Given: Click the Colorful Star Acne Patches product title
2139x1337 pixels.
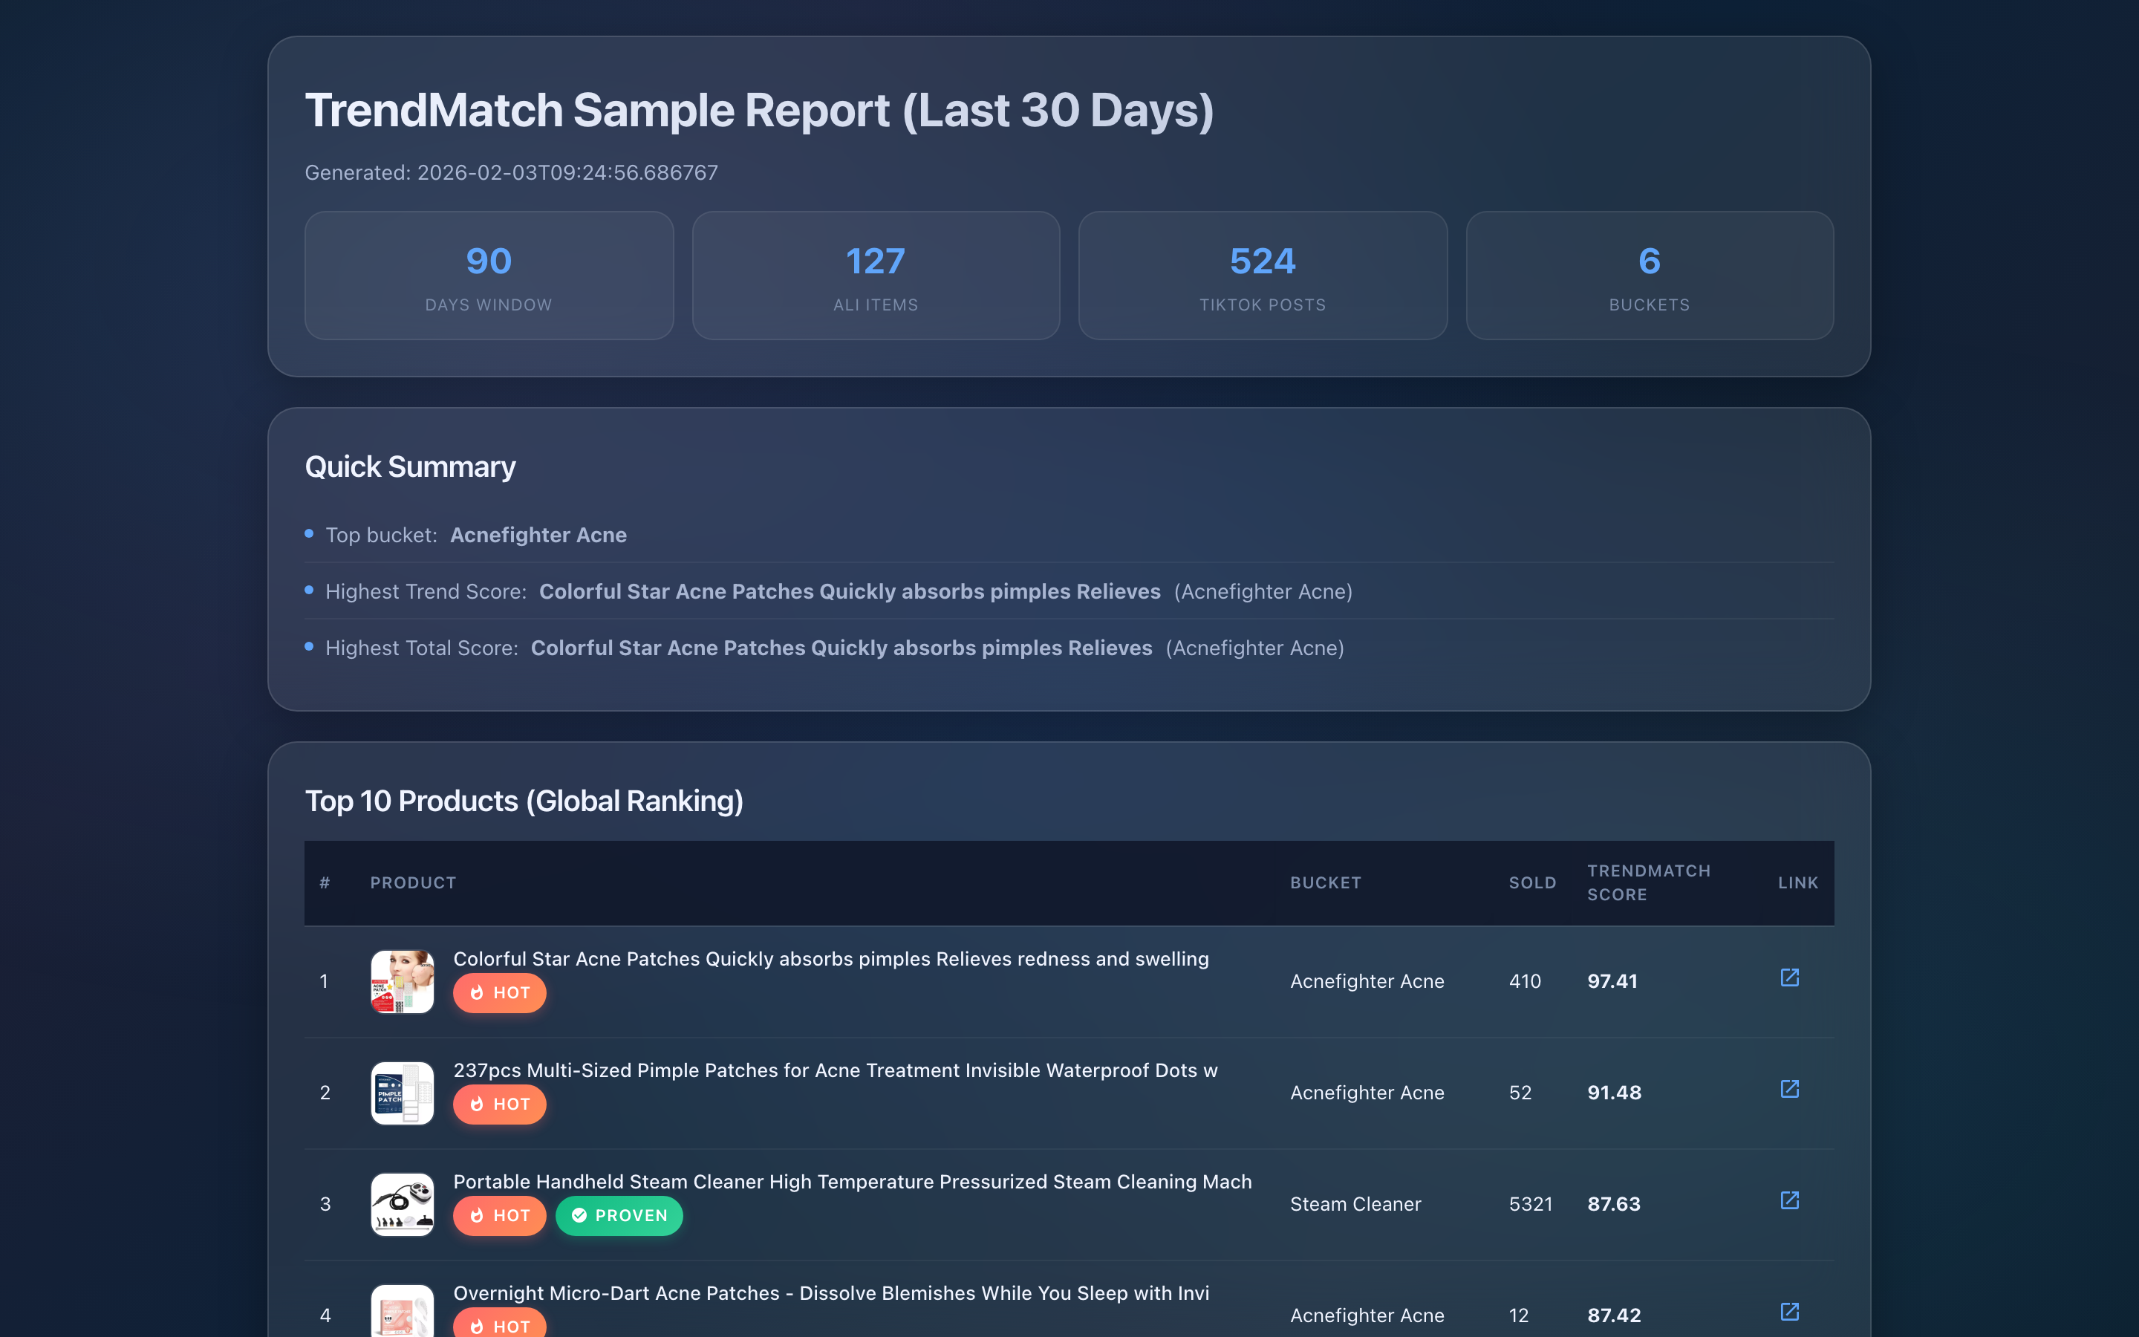Looking at the screenshot, I should [832, 958].
